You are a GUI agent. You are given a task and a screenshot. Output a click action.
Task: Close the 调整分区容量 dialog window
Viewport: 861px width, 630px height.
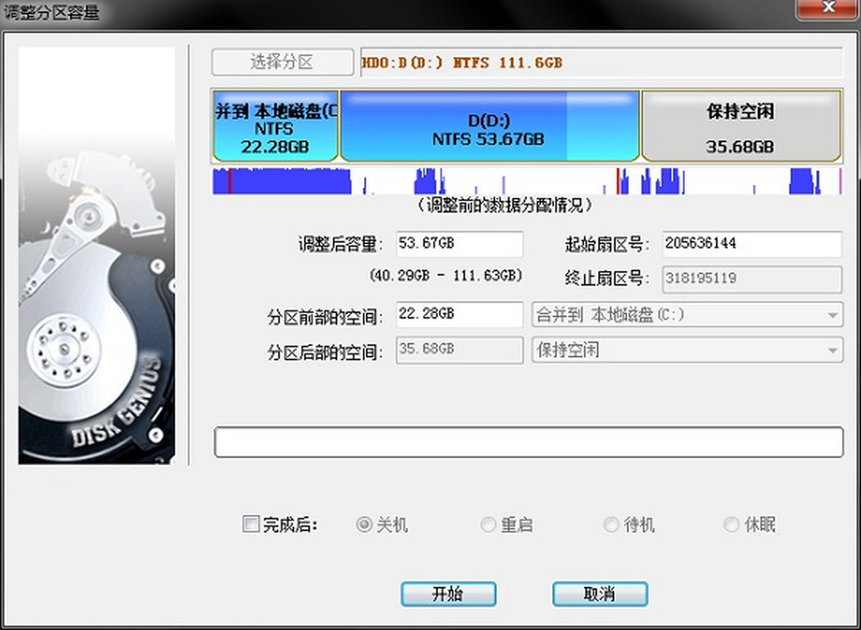click(828, 8)
